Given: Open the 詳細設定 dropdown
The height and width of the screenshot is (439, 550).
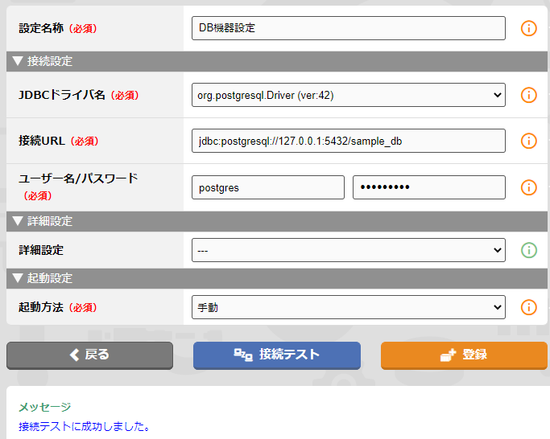Looking at the screenshot, I should 348,250.
